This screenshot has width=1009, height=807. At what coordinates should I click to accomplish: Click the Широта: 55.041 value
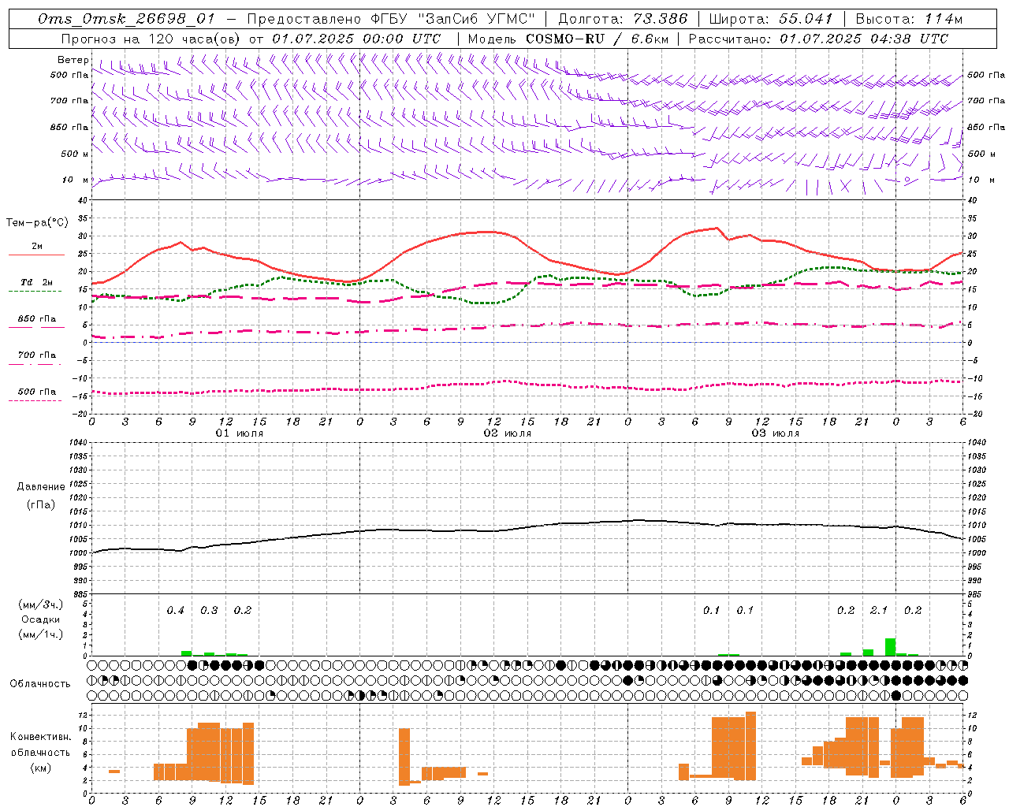tap(770, 19)
